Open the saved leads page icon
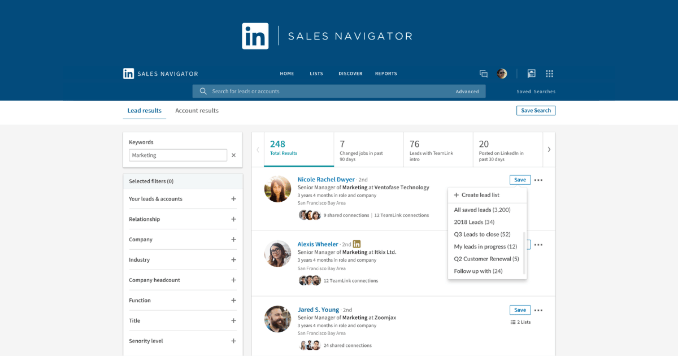Screen dimensions: 678x356 531,73
